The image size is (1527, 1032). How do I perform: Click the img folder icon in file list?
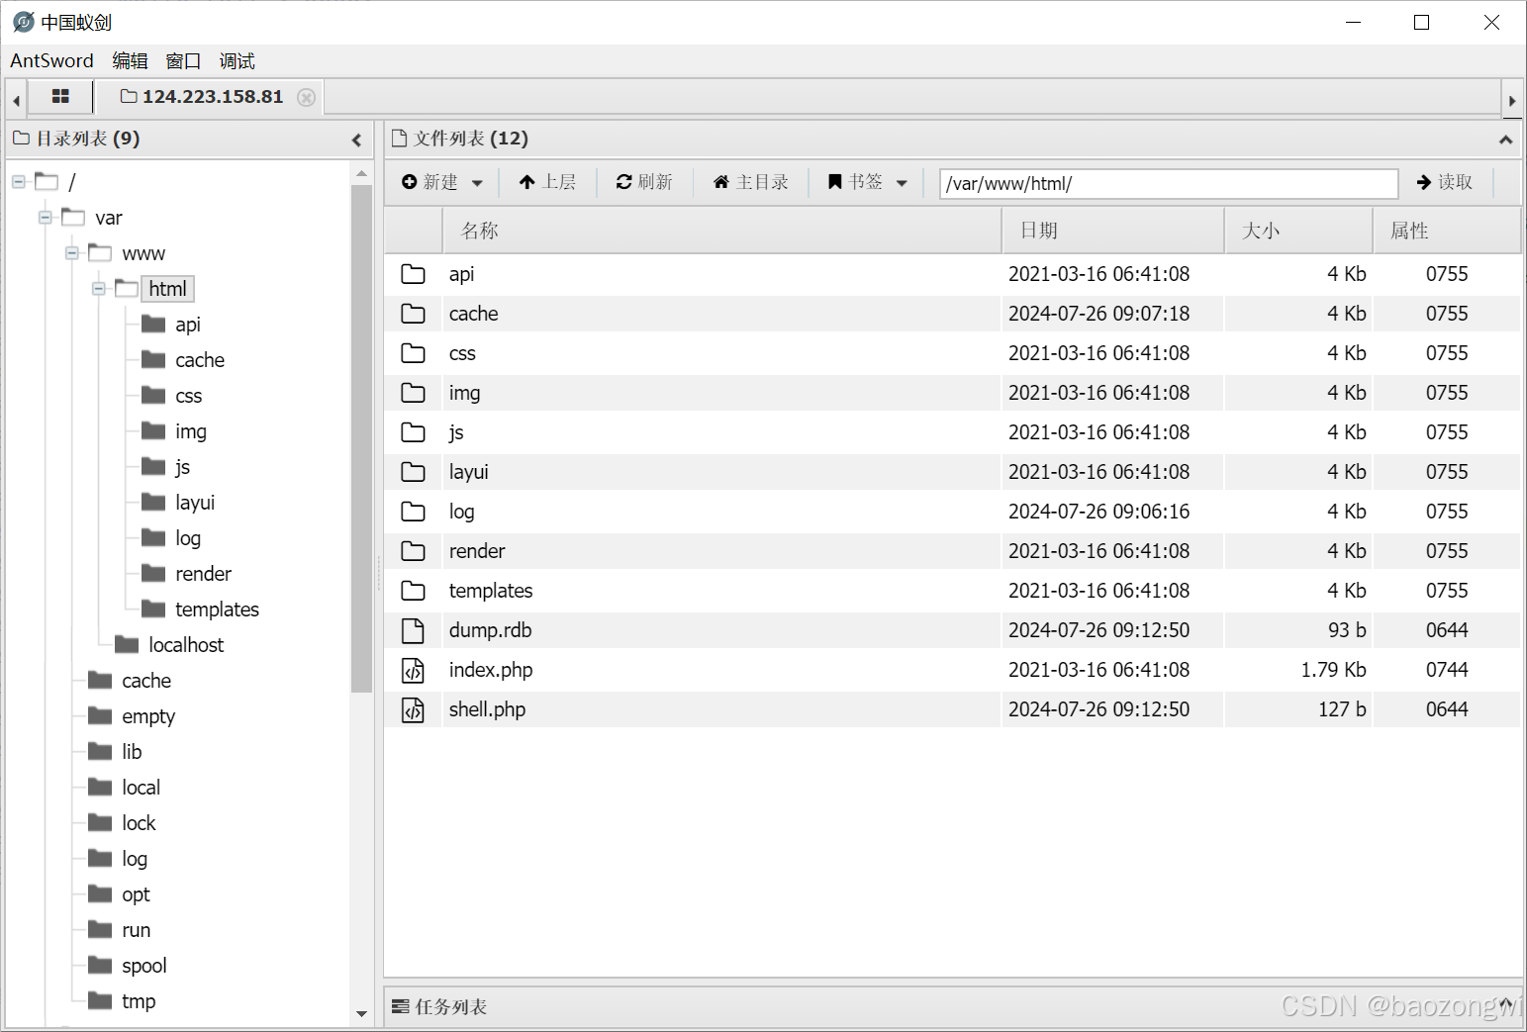coord(413,393)
